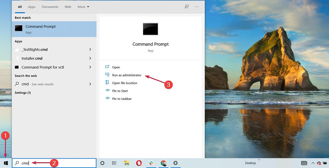Viewport: 329px width, 168px height.
Task: Expand the Installer.cmd result arrow
Action: point(90,58)
